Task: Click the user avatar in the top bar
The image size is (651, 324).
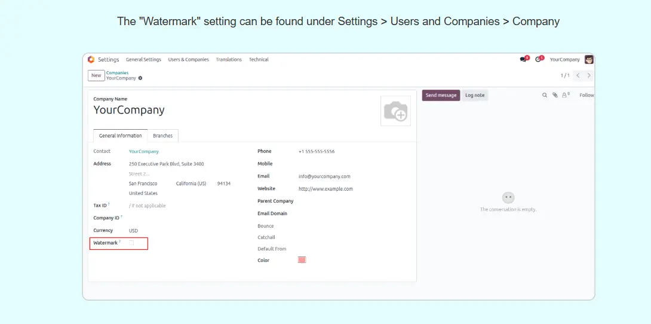Action: click(589, 59)
